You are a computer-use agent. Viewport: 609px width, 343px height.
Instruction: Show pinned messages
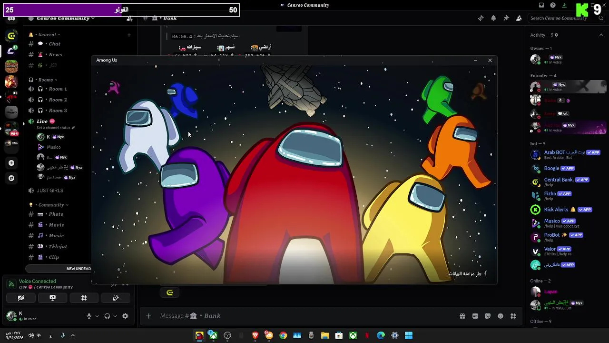click(x=506, y=18)
